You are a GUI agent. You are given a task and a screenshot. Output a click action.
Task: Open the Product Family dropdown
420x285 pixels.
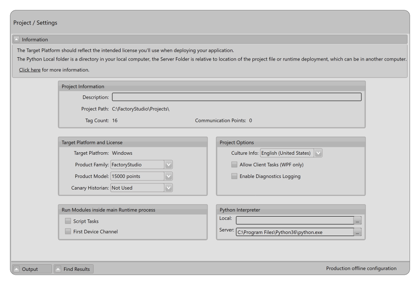coord(168,165)
